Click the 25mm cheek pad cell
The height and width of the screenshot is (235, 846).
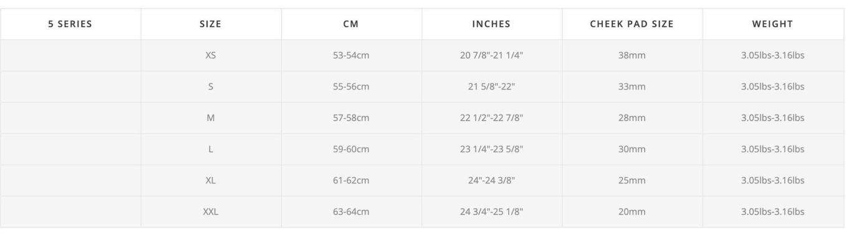coord(632,180)
